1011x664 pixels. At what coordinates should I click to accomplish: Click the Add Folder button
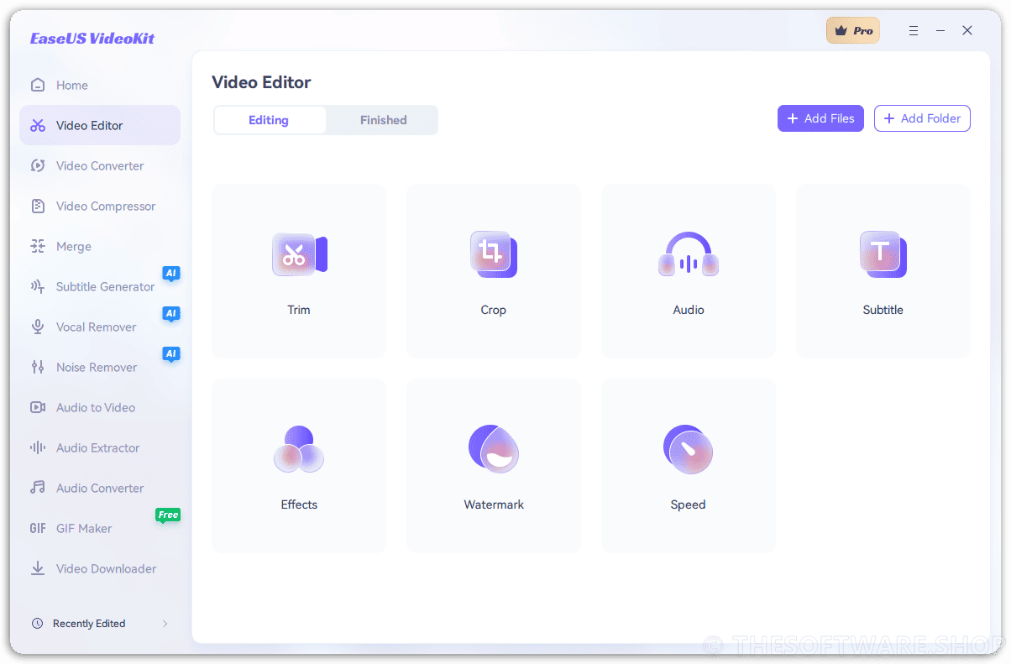tap(922, 118)
